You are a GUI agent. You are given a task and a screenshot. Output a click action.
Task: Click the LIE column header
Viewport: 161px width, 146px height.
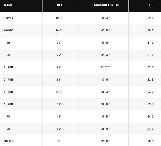[151, 5]
